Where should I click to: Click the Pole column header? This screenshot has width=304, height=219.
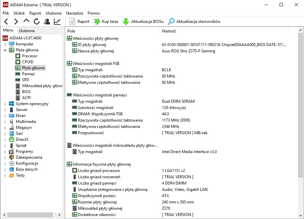tap(112, 31)
